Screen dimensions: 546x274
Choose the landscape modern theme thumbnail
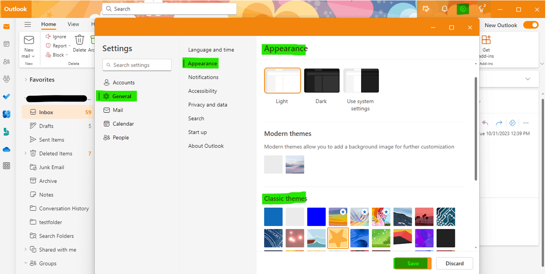[295, 164]
